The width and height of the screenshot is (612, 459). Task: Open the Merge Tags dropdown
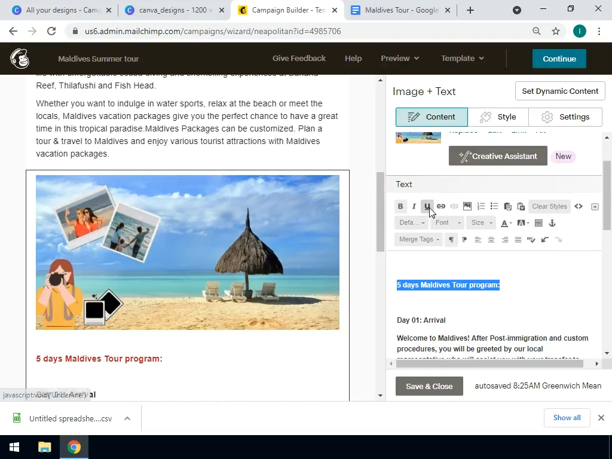click(x=419, y=239)
